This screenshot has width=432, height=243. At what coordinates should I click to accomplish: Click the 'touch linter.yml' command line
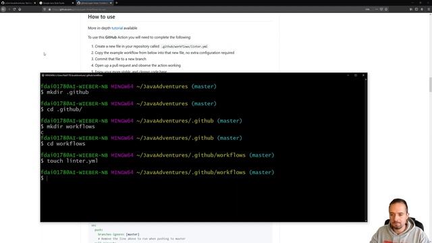tap(70, 161)
